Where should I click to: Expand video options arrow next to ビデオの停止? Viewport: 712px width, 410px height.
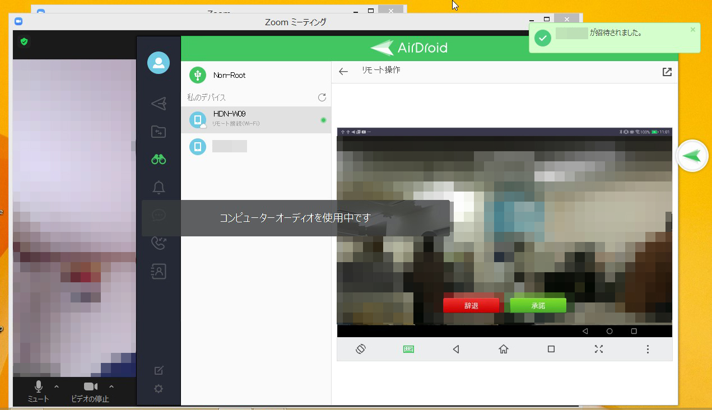coord(111,386)
